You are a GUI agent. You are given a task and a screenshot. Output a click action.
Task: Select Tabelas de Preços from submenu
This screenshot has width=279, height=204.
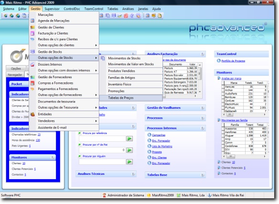[131, 98]
